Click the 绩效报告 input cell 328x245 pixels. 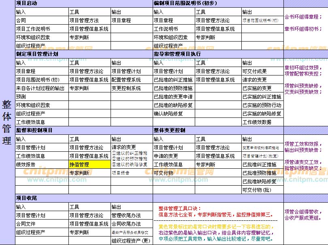[41, 165]
